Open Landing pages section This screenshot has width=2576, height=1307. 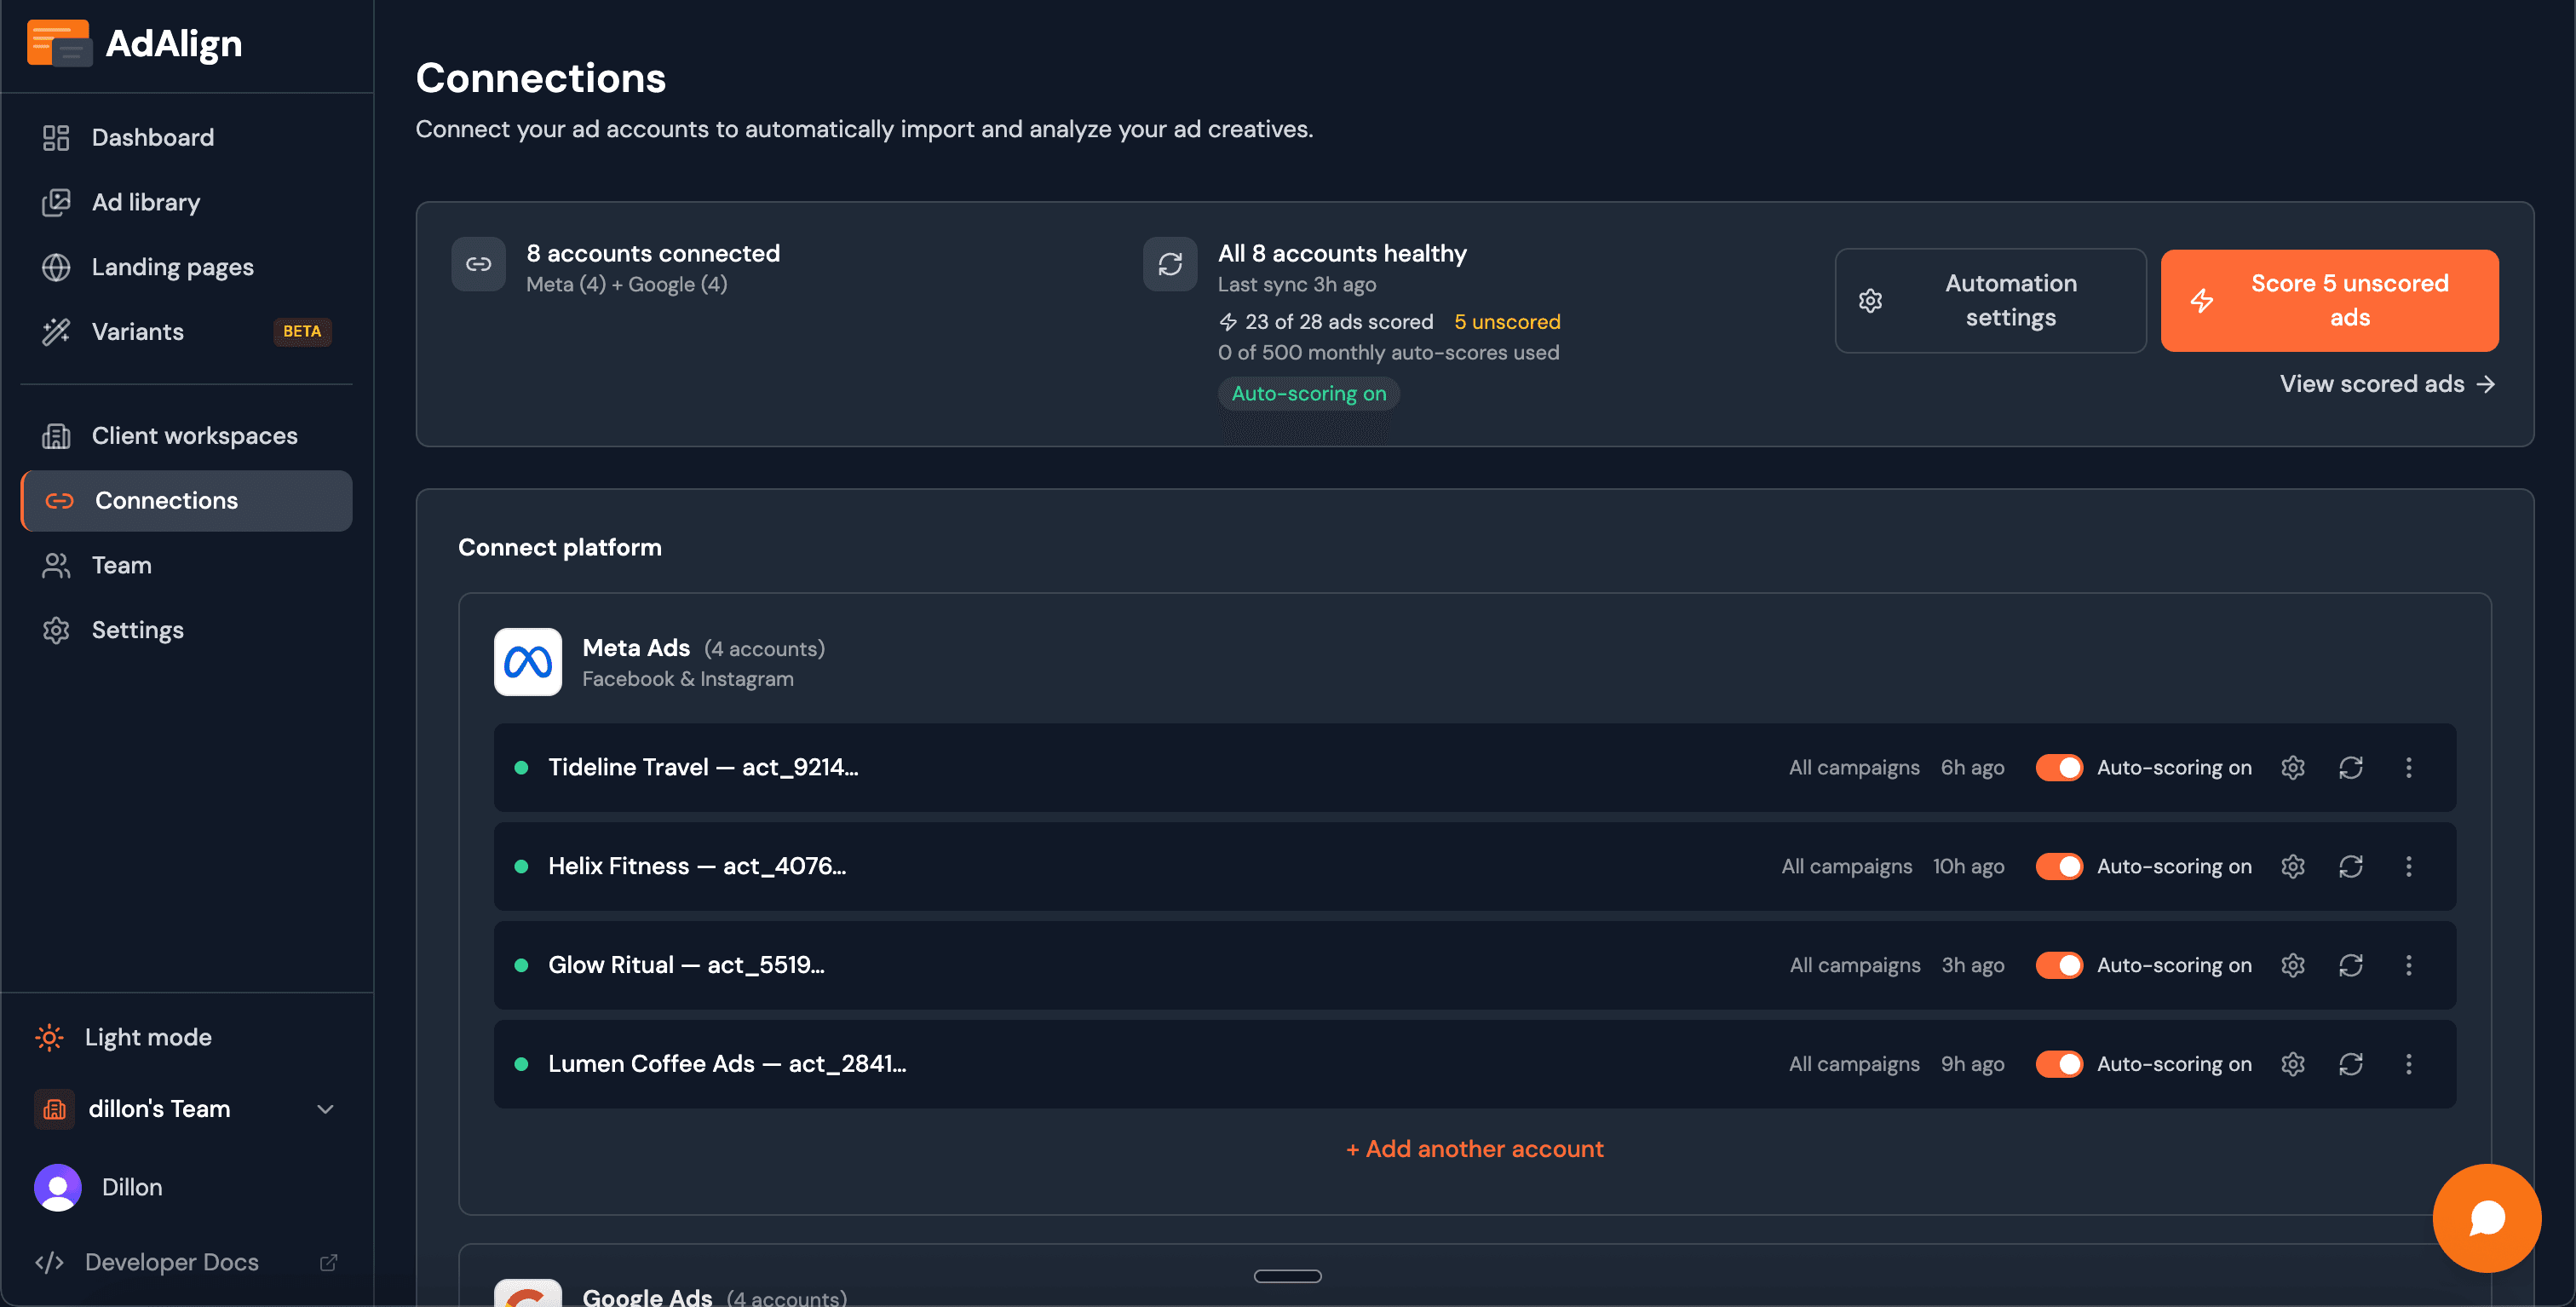click(186, 267)
